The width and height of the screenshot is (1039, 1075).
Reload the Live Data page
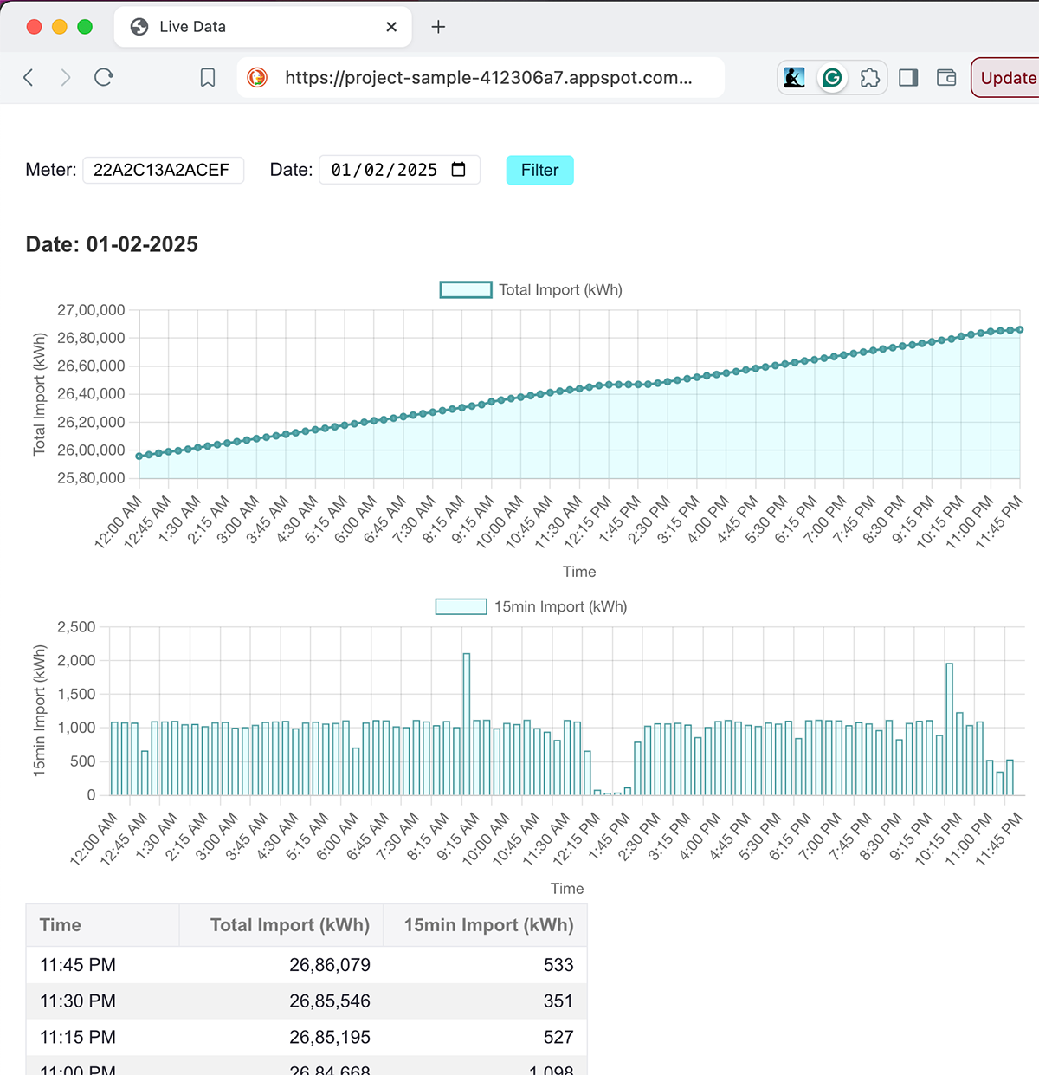point(104,78)
